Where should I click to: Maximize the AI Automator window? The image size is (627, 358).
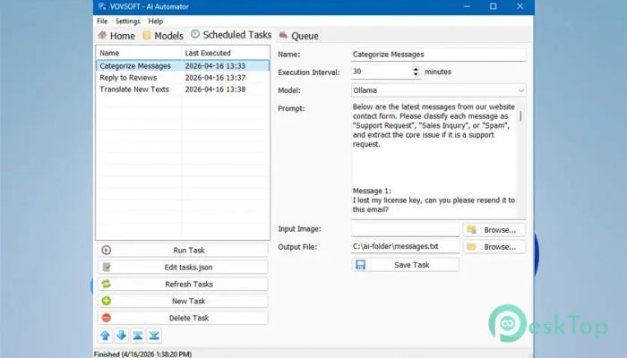(493, 6)
